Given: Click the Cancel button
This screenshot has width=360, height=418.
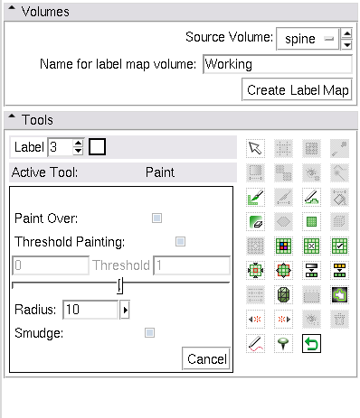Looking at the screenshot, I should click(206, 358).
